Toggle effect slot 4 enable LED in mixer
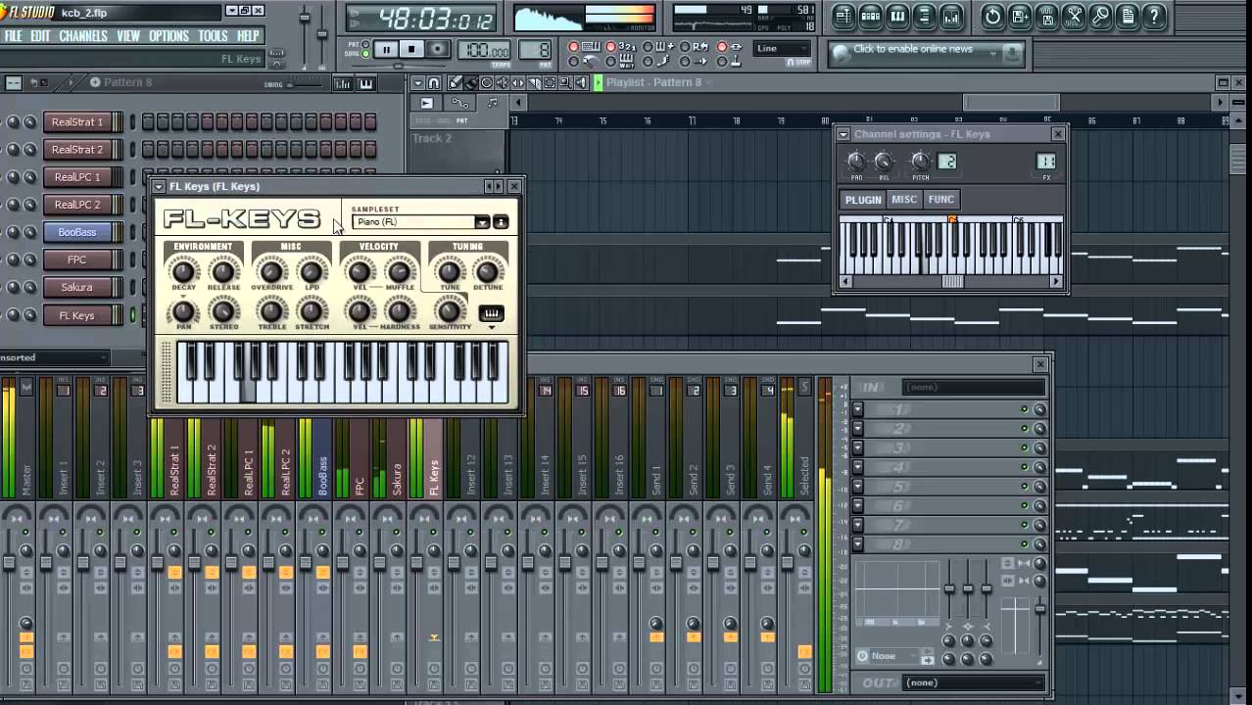The height and width of the screenshot is (705, 1252). [x=1025, y=467]
